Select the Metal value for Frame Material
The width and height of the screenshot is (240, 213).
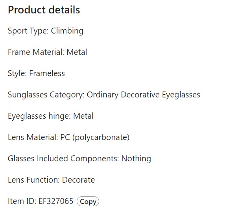pos(77,52)
